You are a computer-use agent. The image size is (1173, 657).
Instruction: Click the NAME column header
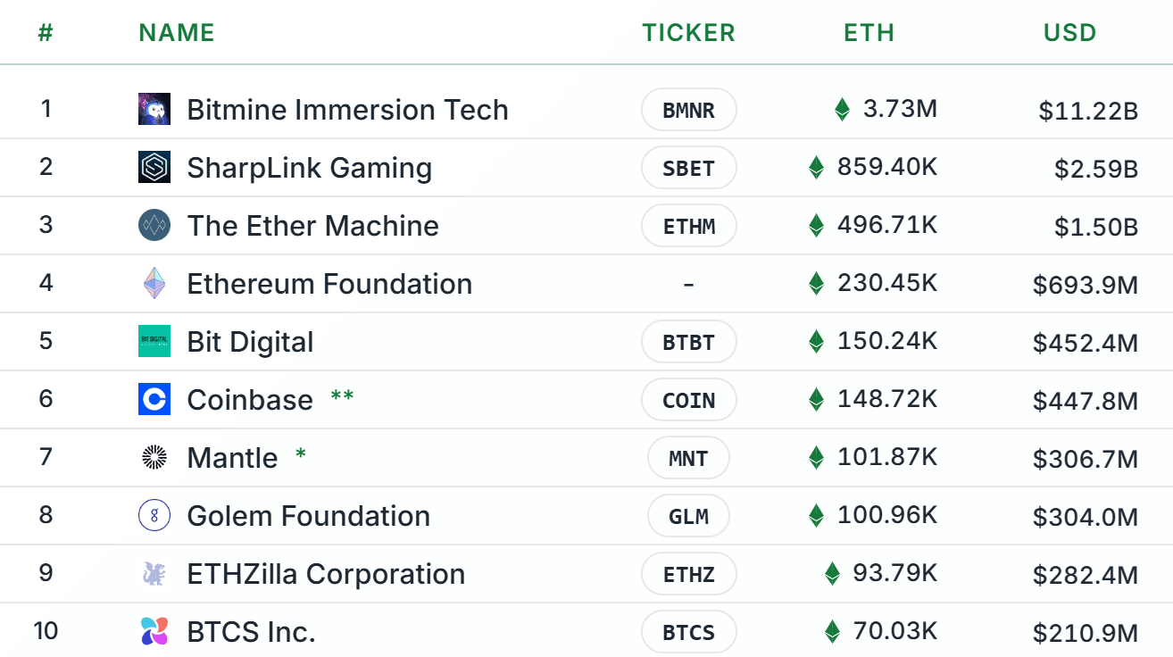176,32
